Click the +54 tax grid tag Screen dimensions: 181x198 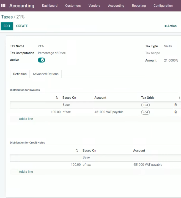[146, 112]
